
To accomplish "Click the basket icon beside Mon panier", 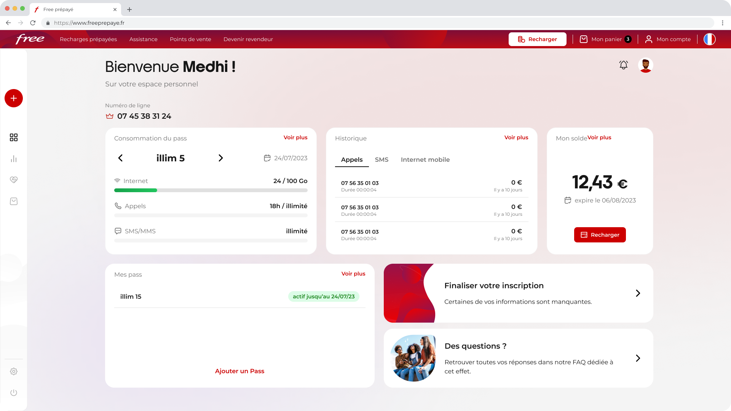I will [x=583, y=39].
